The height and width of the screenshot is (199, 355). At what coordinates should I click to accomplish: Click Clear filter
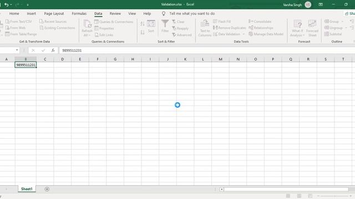[178, 22]
